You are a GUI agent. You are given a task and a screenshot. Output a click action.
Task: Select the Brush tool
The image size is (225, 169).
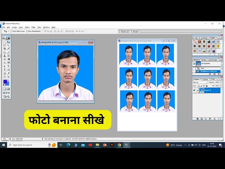(8, 52)
